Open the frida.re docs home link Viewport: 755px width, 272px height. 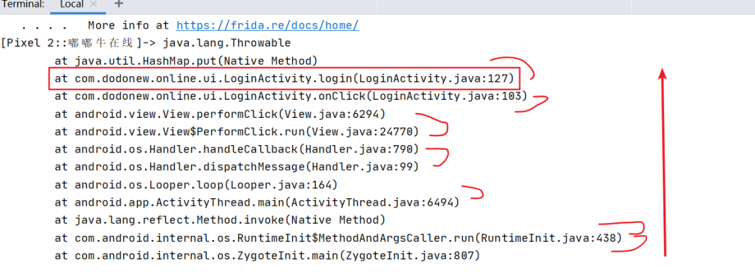click(x=267, y=26)
